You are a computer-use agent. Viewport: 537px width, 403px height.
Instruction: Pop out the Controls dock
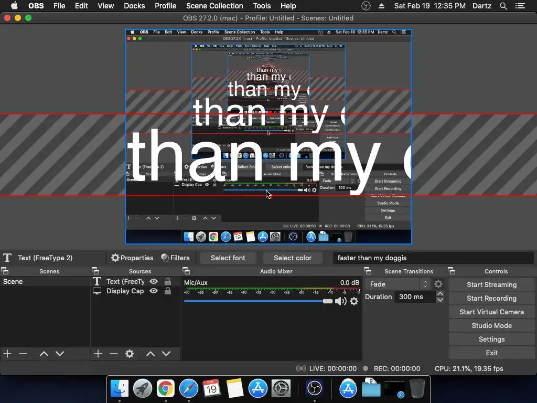point(452,271)
